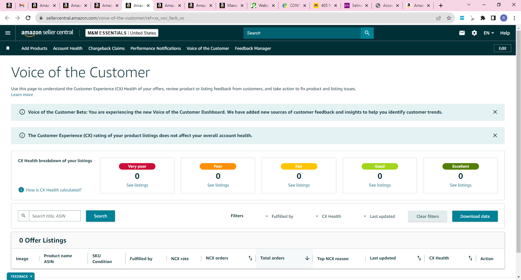This screenshot has height=280, width=521.
Task: Click the share page icon in address bar
Action: click(439, 18)
